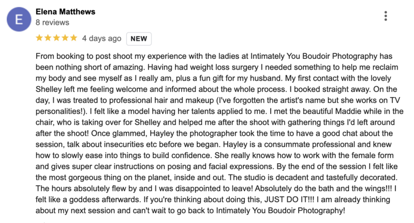
Task: Open Elena Matthews' reviewer profile name
Action: [x=66, y=11]
